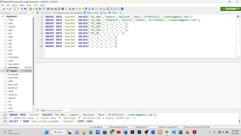Select the php_mysql database in the tree
Screen dimensions: 241x136
coord(13,84)
